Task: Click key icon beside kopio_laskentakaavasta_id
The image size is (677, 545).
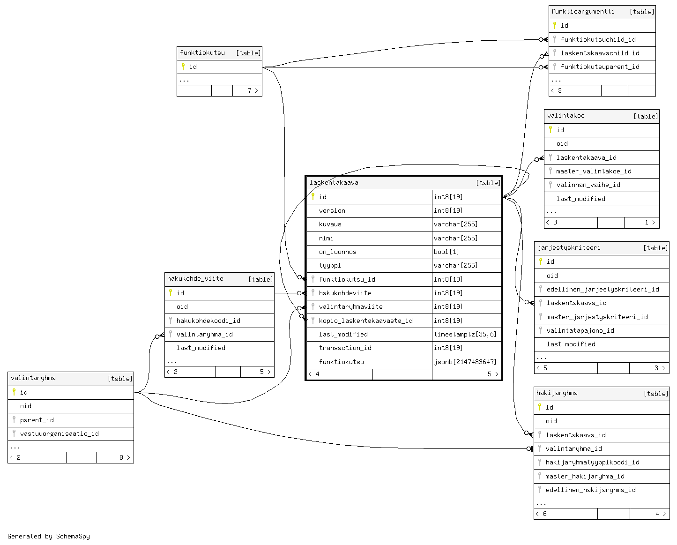Action: [x=313, y=321]
